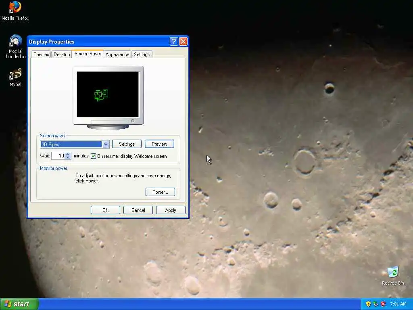Open the Start menu

(x=19, y=304)
